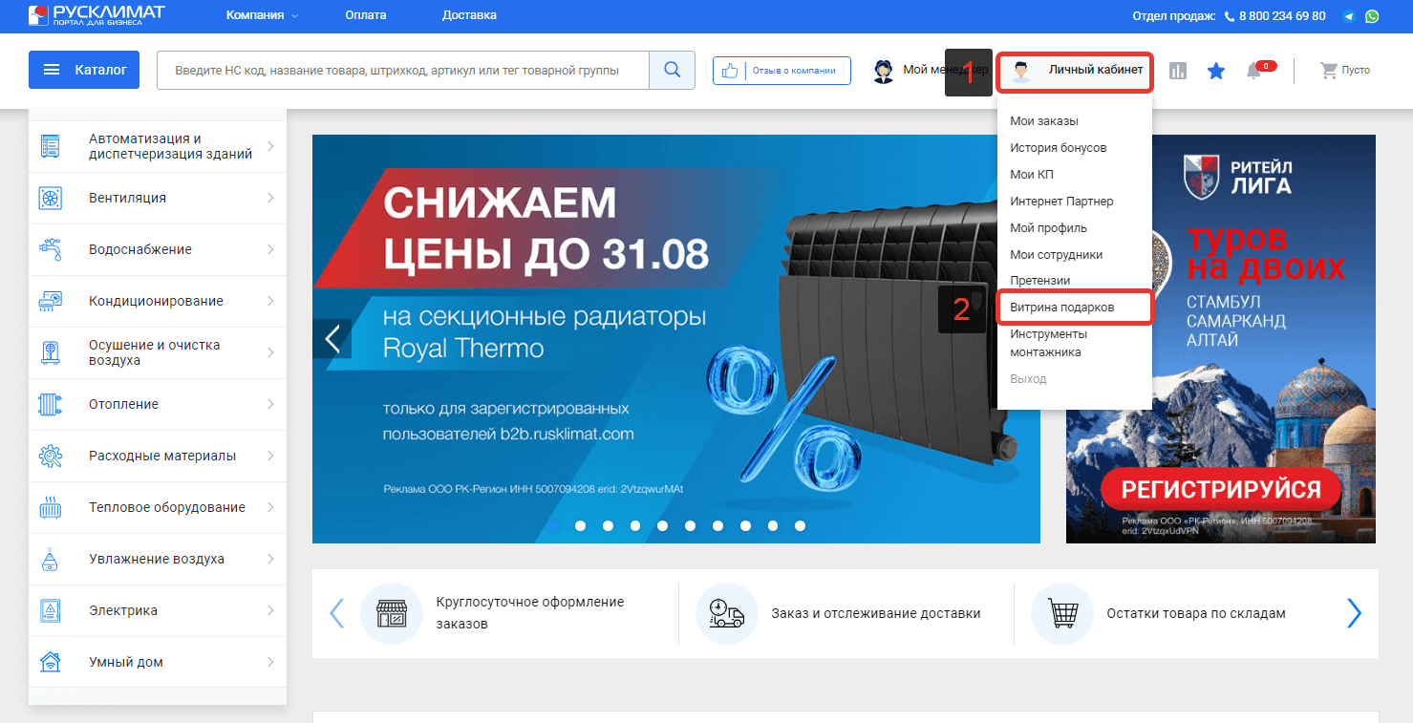Expand Автоматизация и диспетчеризация chevron
The width and height of the screenshot is (1413, 723).
pos(270,146)
